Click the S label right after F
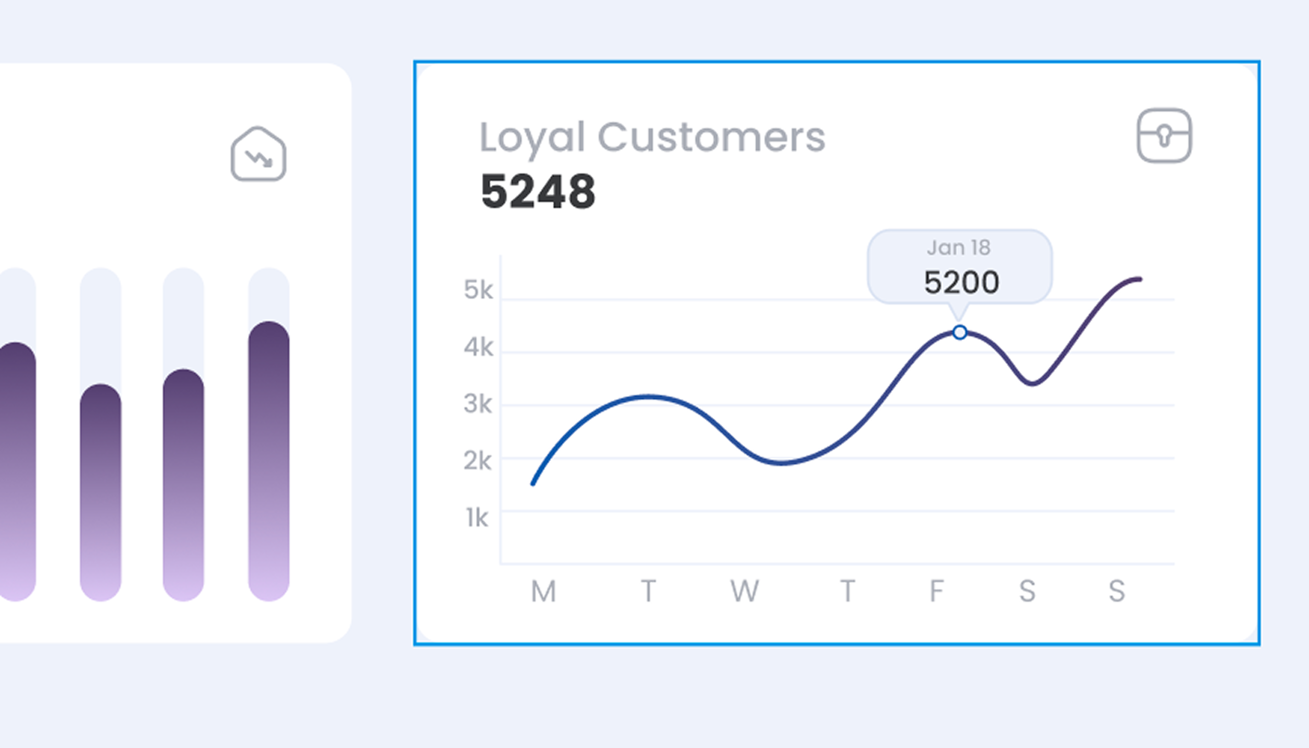Viewport: 1309px width, 748px height. coord(1027,591)
